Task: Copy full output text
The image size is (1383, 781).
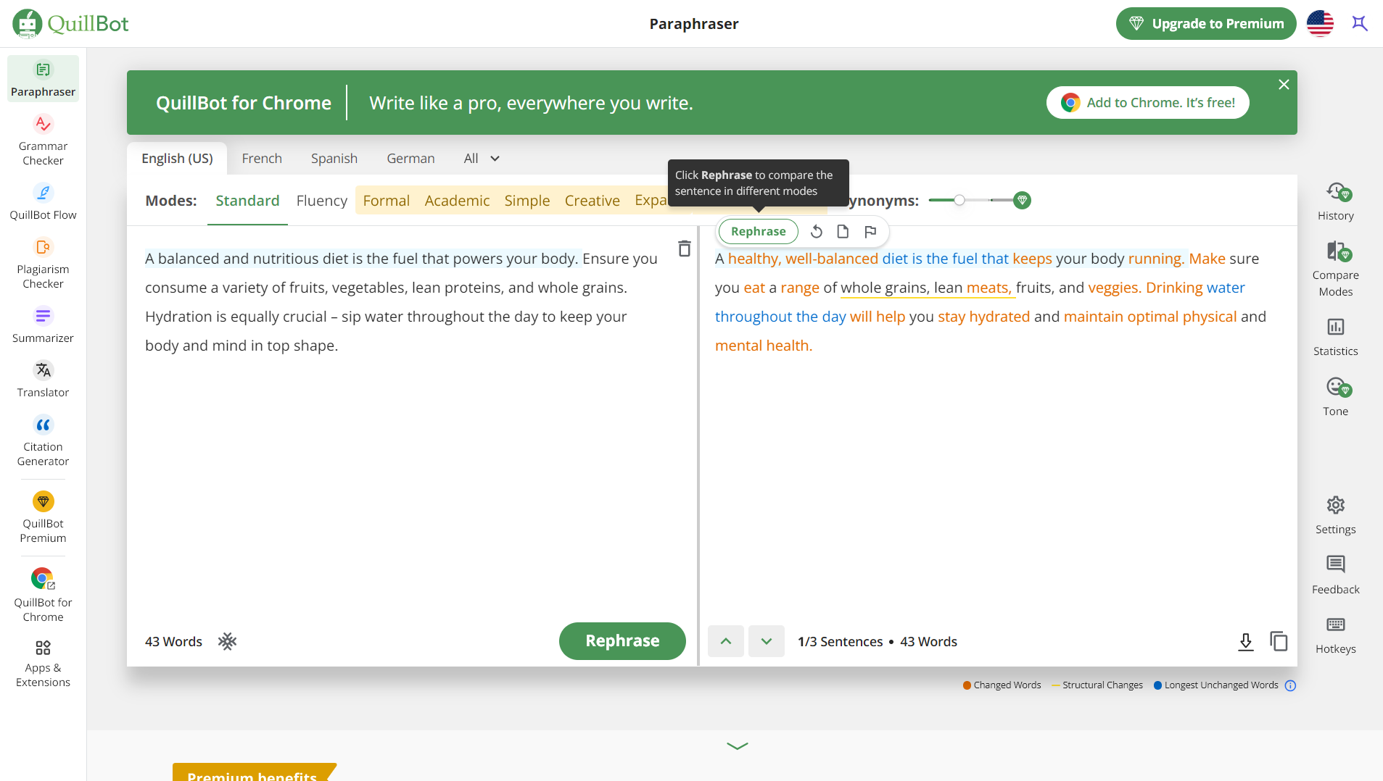Action: click(1278, 641)
